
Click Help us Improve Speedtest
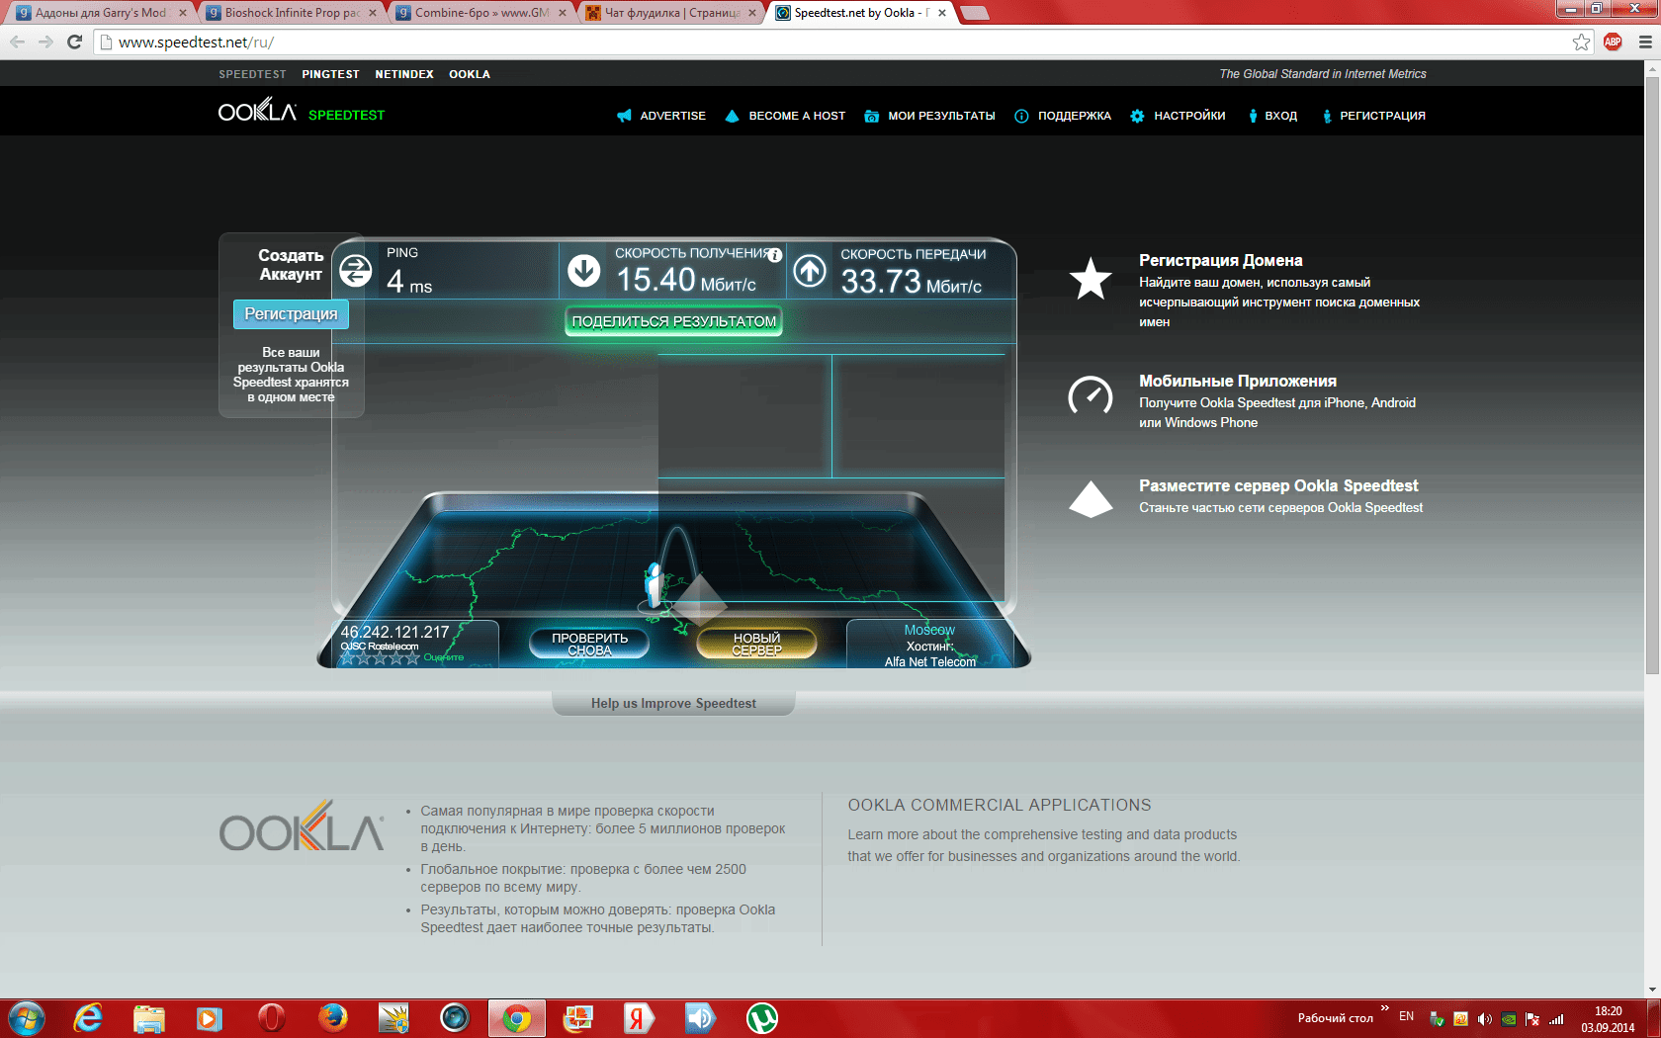pyautogui.click(x=673, y=703)
